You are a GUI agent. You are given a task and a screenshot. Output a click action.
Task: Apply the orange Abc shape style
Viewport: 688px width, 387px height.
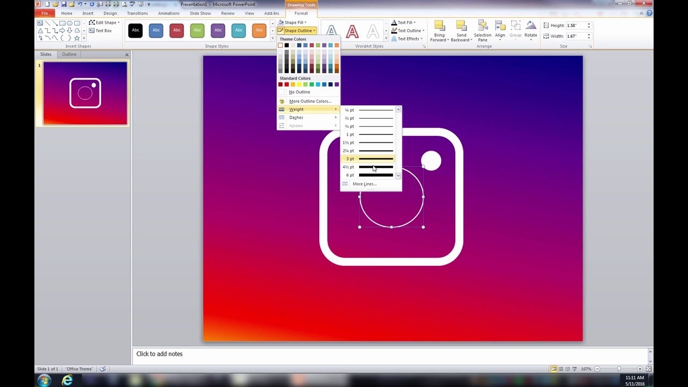[259, 30]
